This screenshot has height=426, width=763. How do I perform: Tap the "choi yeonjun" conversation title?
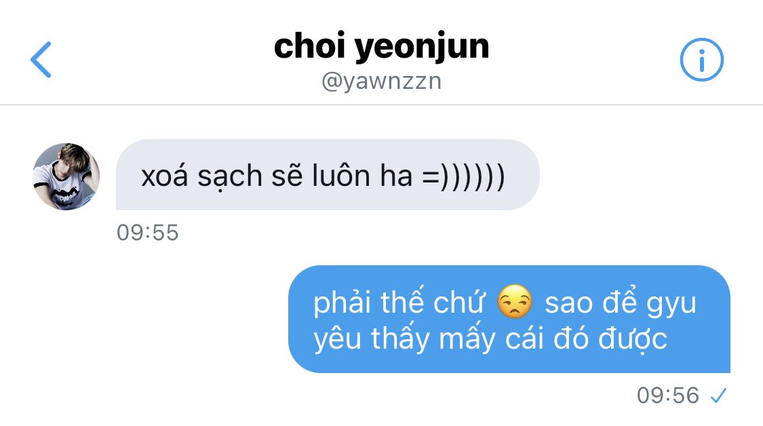coord(381,47)
